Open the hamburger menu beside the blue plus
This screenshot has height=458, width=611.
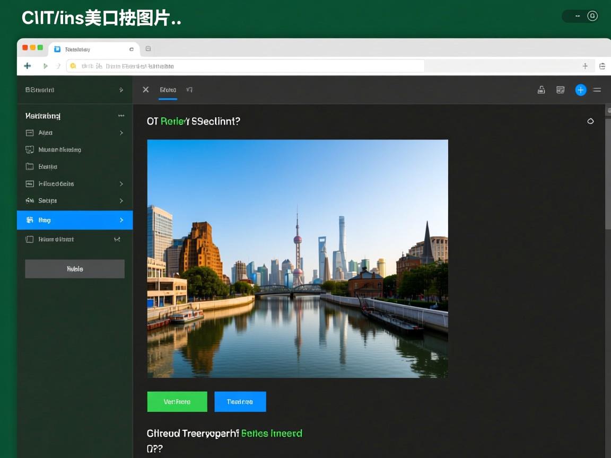click(597, 90)
